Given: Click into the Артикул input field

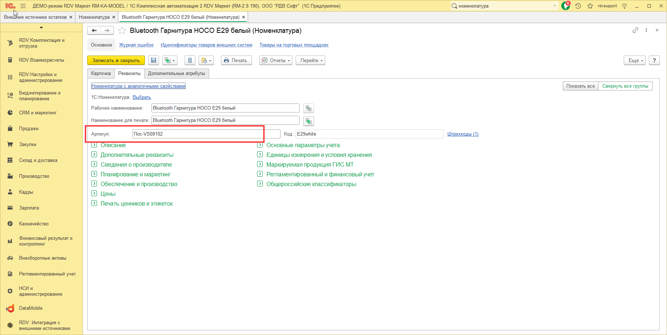Looking at the screenshot, I should (206, 134).
